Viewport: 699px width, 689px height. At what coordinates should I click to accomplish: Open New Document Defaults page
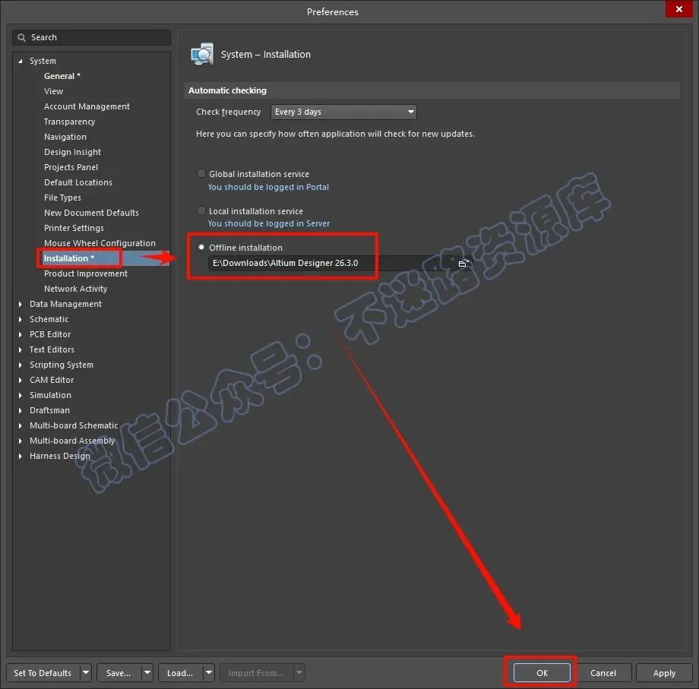(91, 213)
